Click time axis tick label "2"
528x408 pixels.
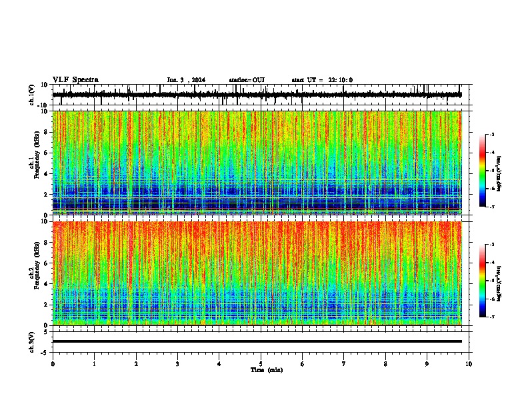tap(136, 364)
